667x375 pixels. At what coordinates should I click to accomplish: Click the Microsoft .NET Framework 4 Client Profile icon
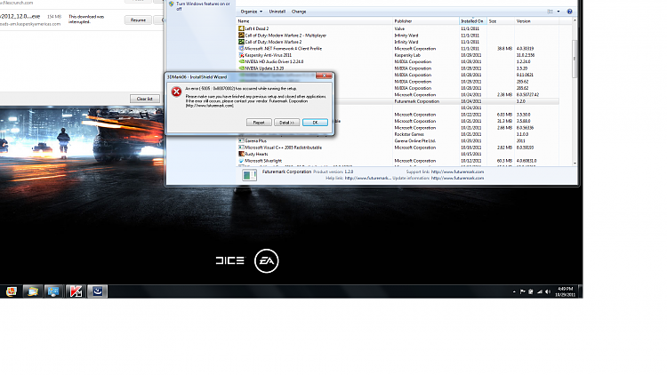(x=241, y=49)
